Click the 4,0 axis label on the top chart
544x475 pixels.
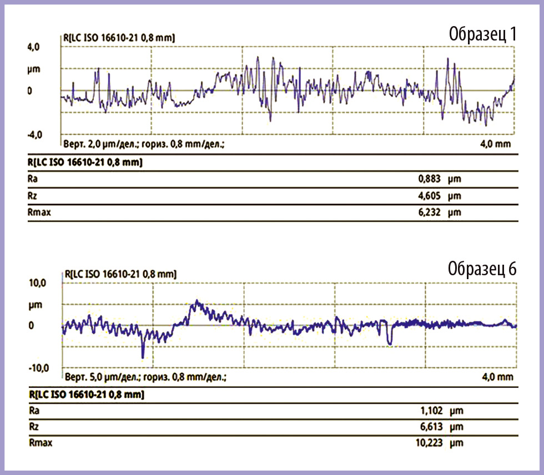point(34,47)
